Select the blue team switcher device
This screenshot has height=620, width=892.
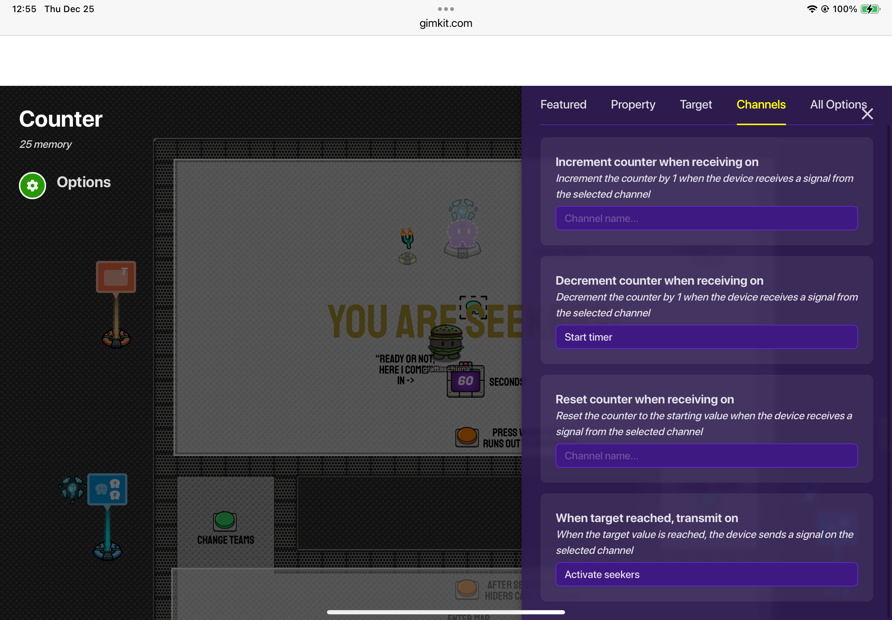(x=107, y=489)
